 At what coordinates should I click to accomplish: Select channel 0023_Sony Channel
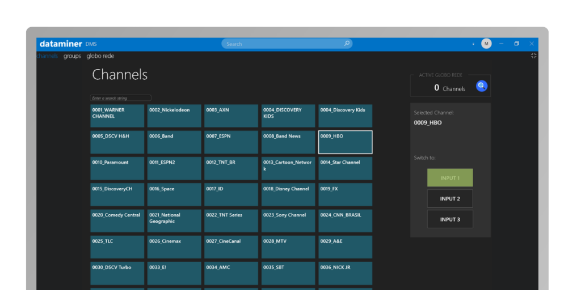(x=288, y=221)
